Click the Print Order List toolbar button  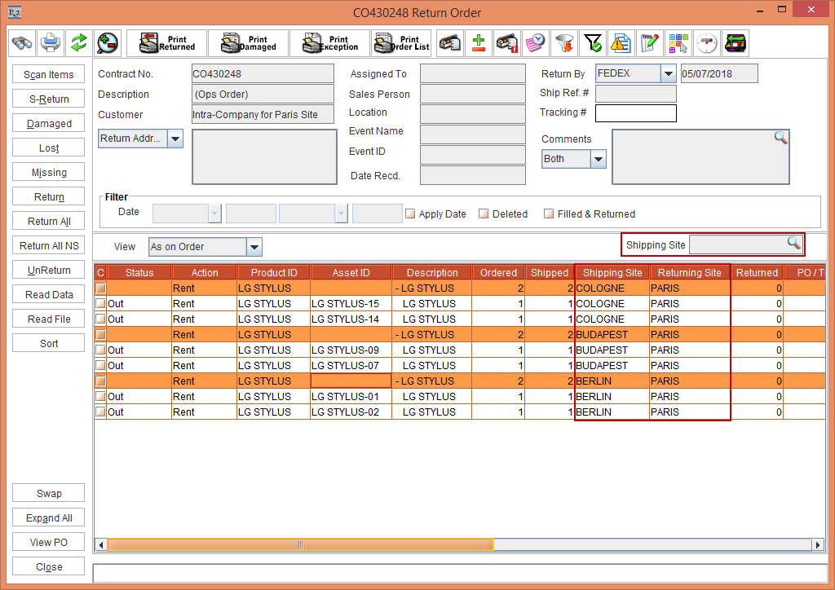pyautogui.click(x=401, y=43)
